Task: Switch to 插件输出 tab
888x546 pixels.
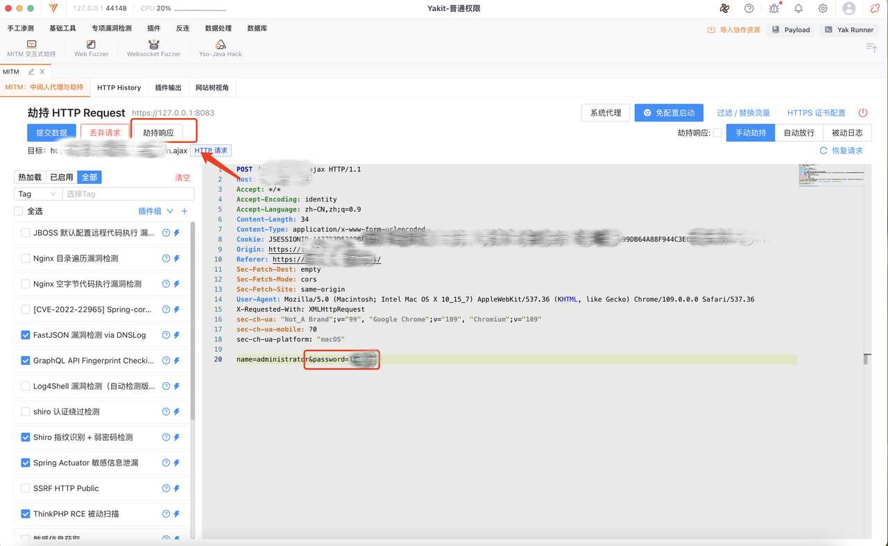Action: click(x=168, y=87)
